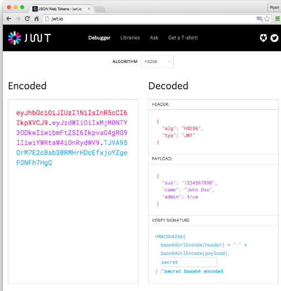
Task: Click the base64UrlEncode(header) line
Action: (x=204, y=245)
